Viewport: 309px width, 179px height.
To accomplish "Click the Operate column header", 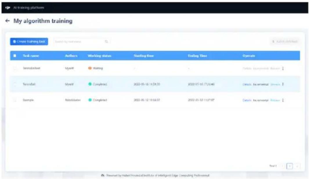I will coord(249,56).
